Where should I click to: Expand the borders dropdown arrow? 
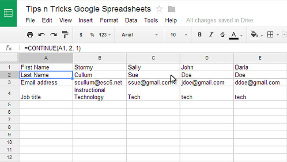[278, 35]
